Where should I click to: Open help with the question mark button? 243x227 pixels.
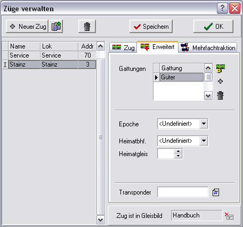(x=222, y=8)
